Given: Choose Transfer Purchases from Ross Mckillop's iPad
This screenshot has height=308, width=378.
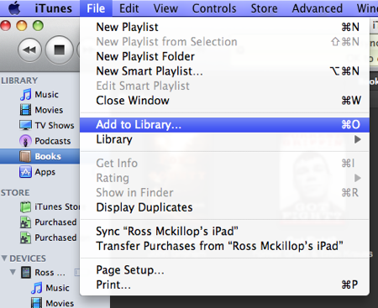Looking at the screenshot, I should [224, 246].
